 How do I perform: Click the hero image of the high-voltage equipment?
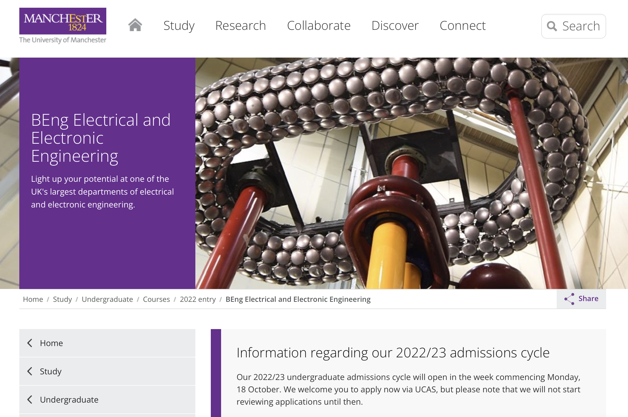(x=412, y=173)
